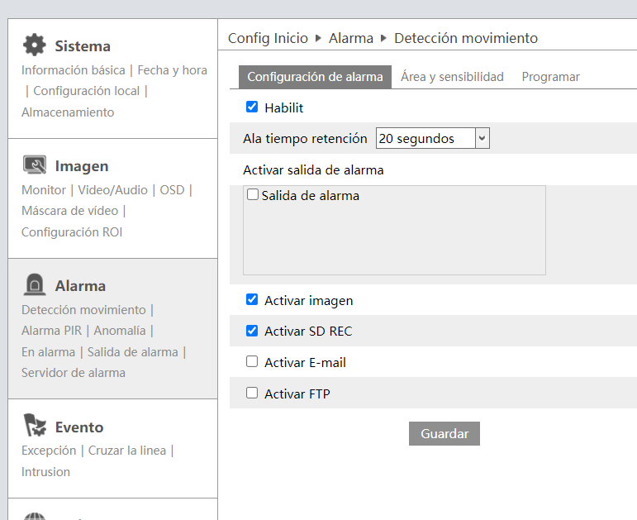Open Cruzar la linea event link

pos(127,451)
